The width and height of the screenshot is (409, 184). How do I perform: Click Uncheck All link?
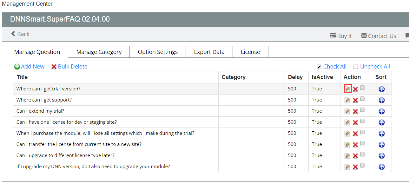coord(375,67)
